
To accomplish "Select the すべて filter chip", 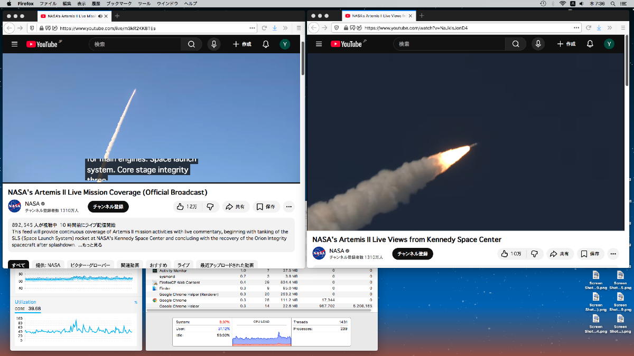I will click(18, 265).
